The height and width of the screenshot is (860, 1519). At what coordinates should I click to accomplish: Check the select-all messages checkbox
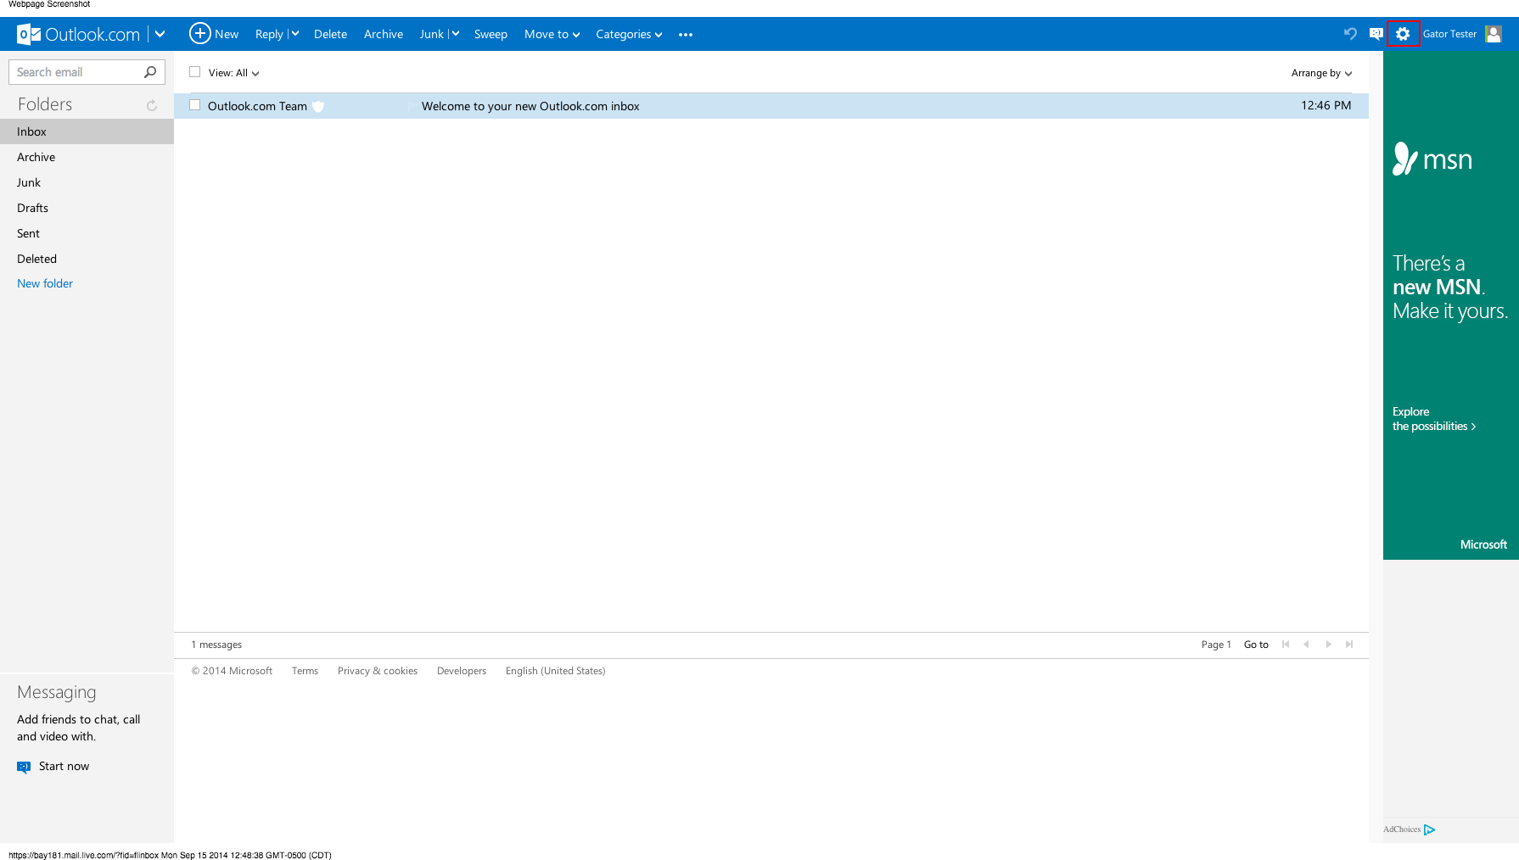194,72
